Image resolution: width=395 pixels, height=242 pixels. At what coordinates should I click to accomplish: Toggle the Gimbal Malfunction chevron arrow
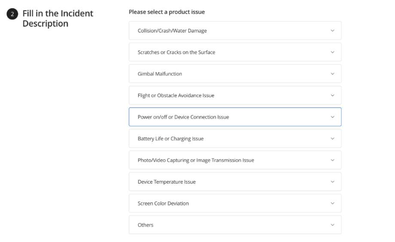click(332, 74)
